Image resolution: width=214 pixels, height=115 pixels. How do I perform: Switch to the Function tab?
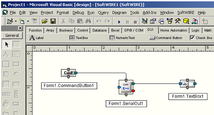tap(35, 30)
